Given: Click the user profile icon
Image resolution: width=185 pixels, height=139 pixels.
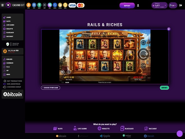Looking at the screenshot, I should point(138,5).
